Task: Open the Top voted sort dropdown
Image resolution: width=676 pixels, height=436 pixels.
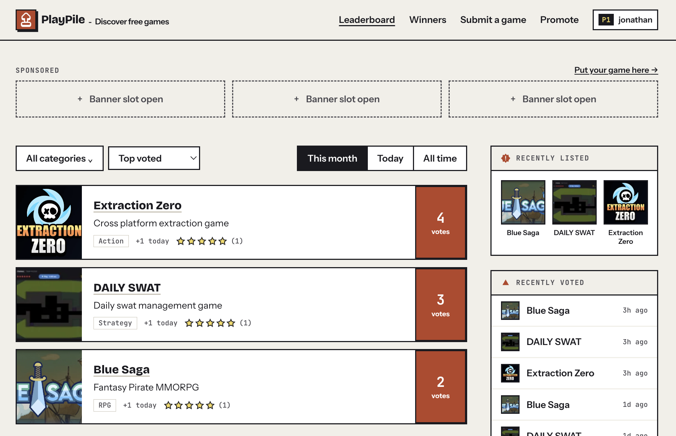Action: [x=154, y=158]
